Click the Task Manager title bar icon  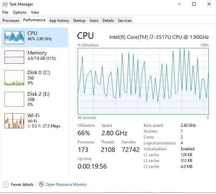(5, 4)
